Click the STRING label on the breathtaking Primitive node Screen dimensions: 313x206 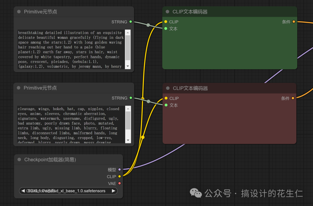pos(119,22)
